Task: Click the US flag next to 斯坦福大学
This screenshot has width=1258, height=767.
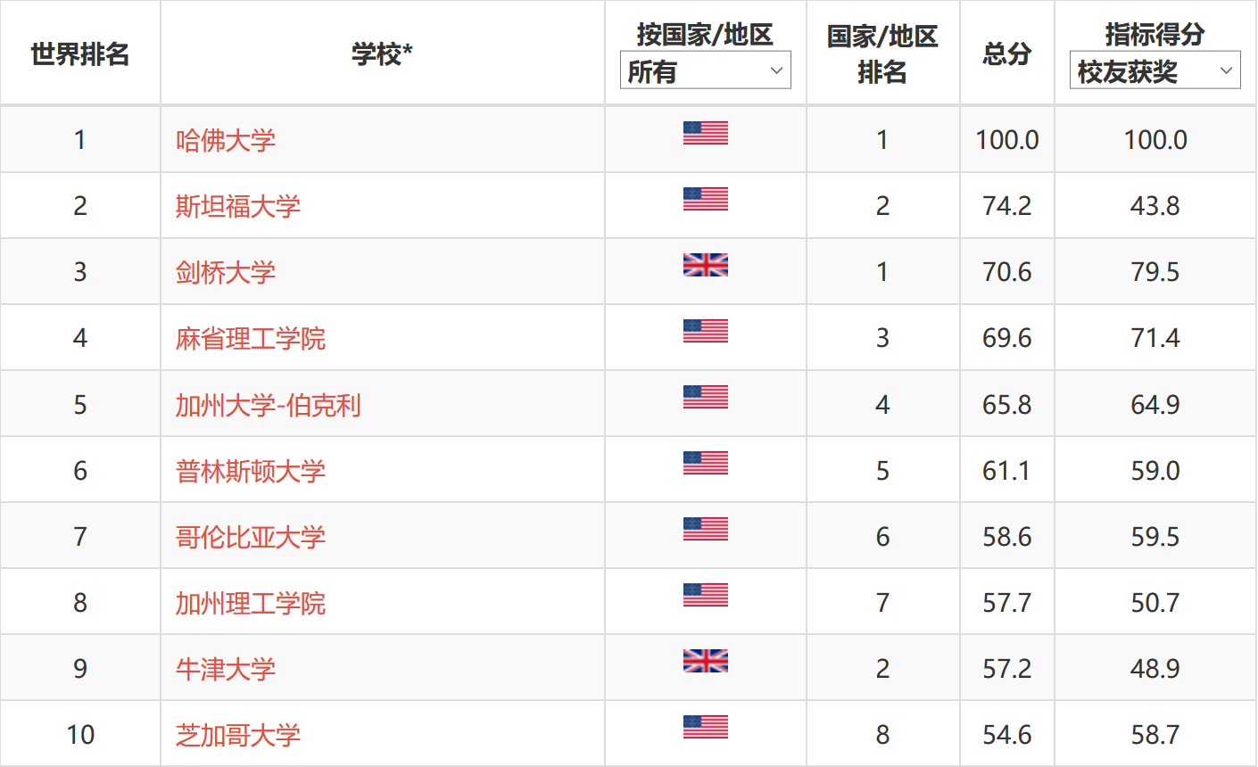Action: click(705, 199)
